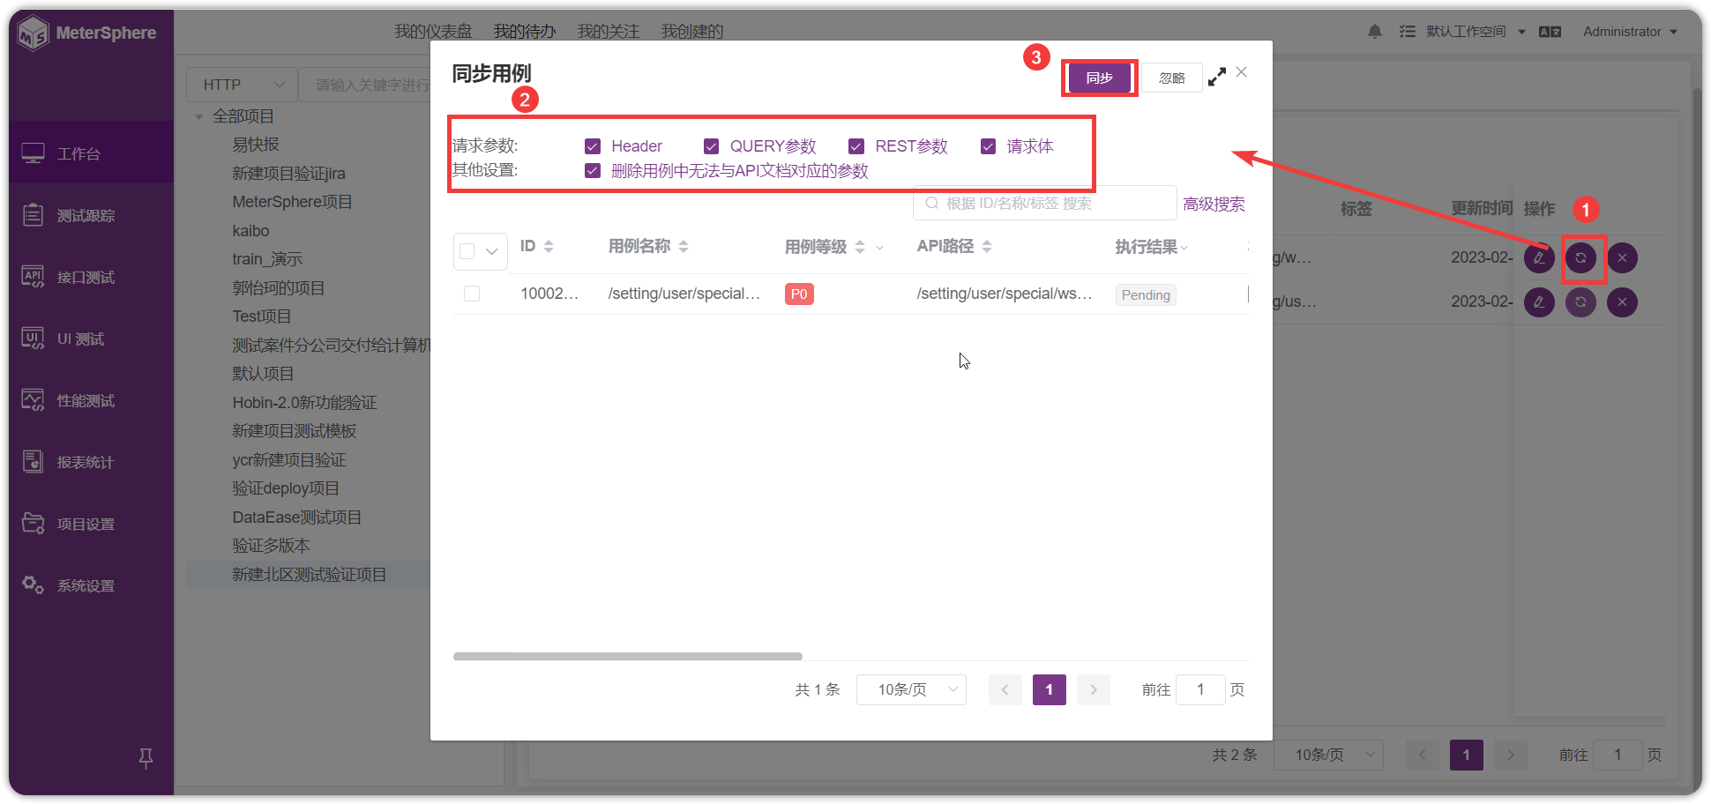Click the Pending status tag
1711x804 pixels.
point(1146,295)
